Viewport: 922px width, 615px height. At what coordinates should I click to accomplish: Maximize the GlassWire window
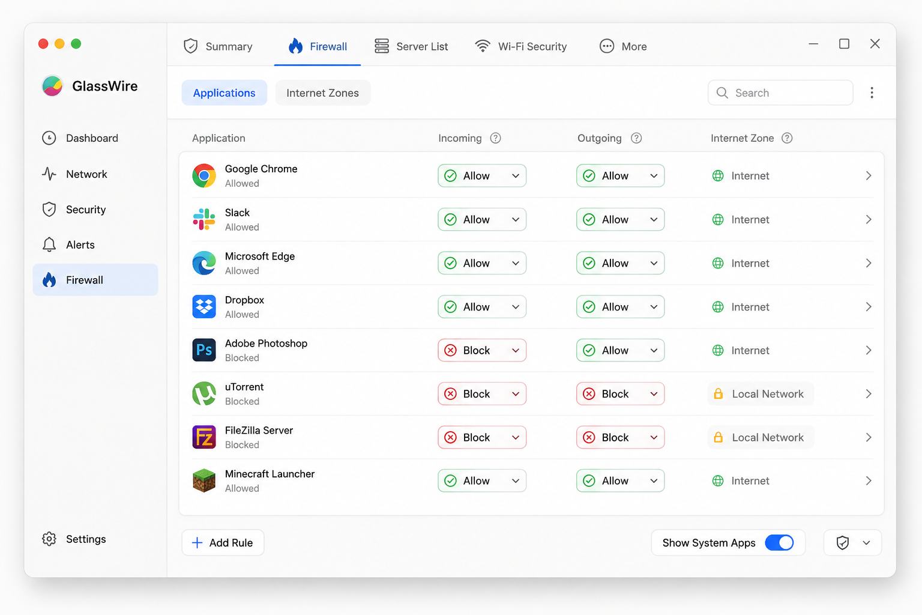[844, 44]
